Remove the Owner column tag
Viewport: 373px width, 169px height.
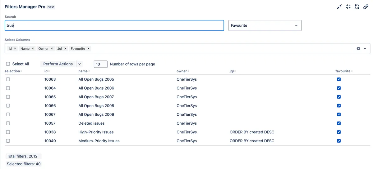point(52,49)
